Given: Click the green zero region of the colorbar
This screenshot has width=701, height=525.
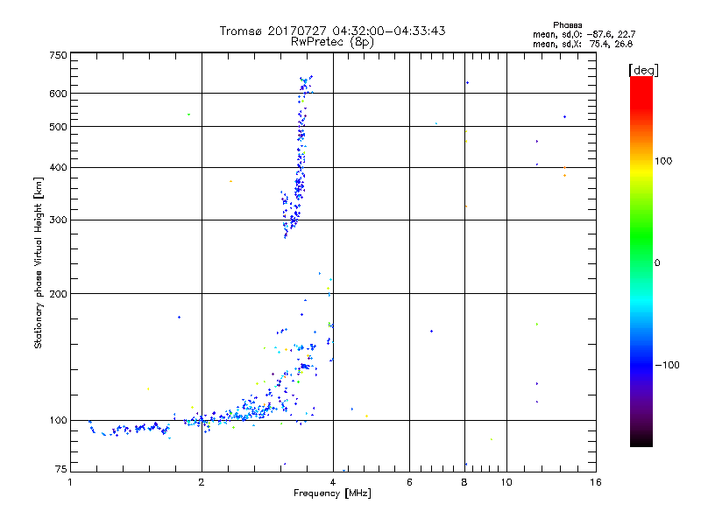Looking at the screenshot, I should (x=641, y=262).
